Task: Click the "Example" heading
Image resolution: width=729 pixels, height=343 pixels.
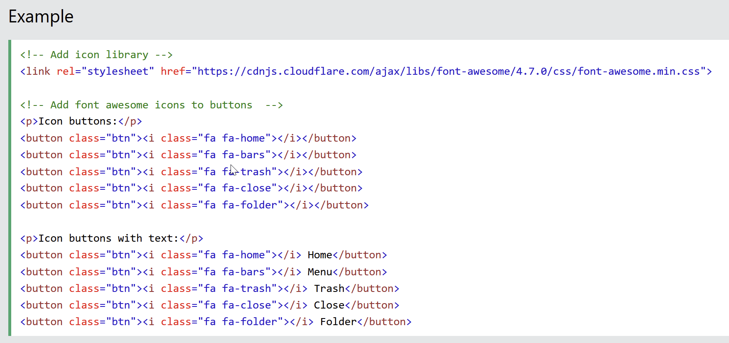Action: [x=41, y=17]
